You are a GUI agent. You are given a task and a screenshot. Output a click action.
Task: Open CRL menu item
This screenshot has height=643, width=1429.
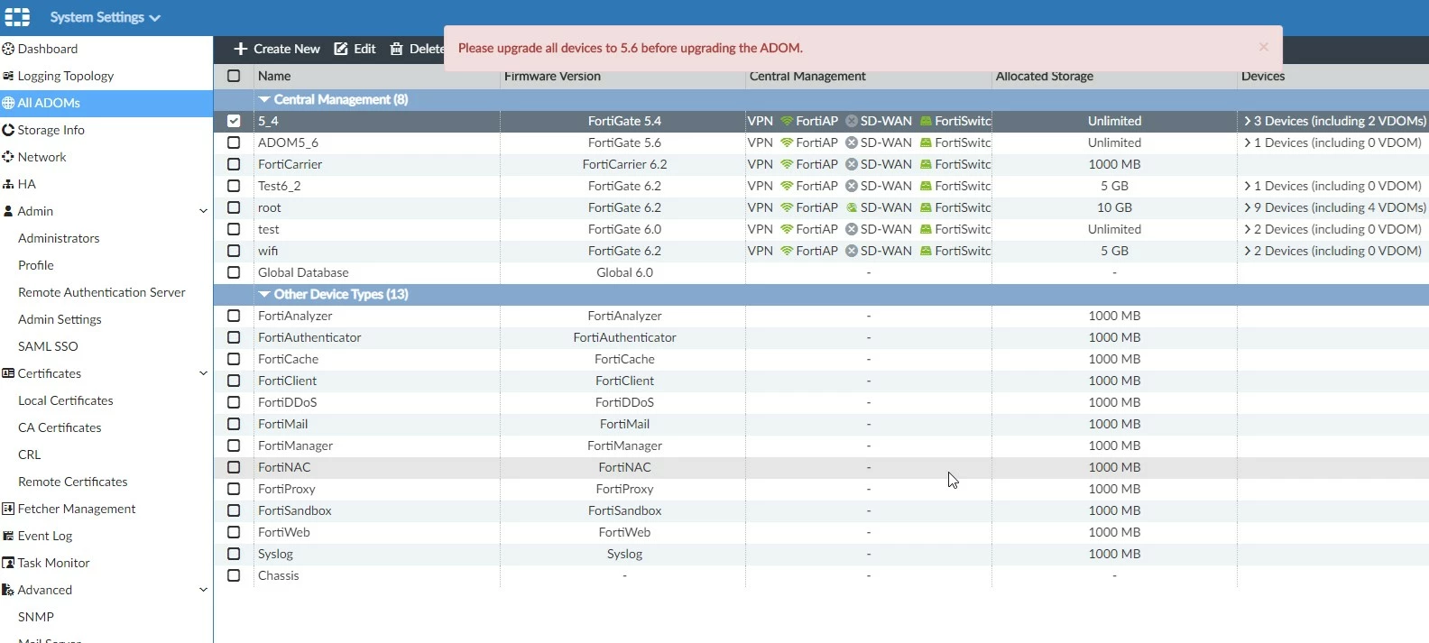point(30,455)
